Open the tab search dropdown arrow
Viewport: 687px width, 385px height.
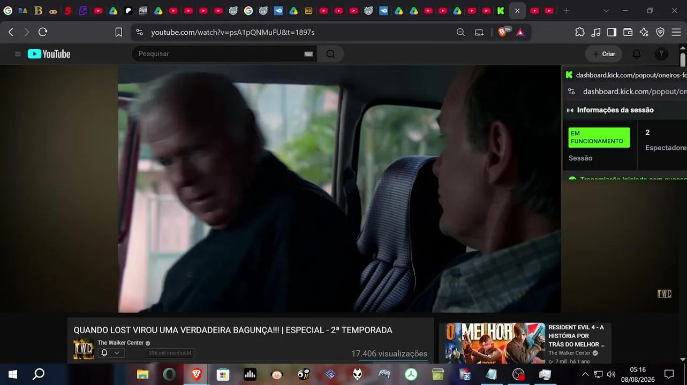(x=606, y=11)
